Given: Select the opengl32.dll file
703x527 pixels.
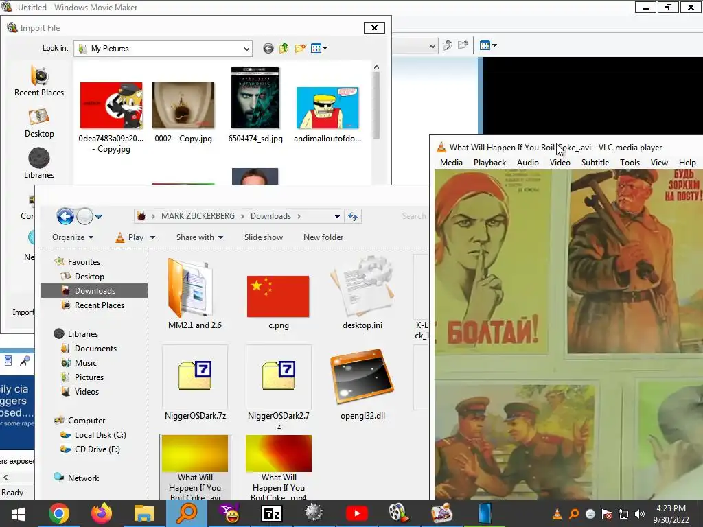Looking at the screenshot, I should [x=362, y=384].
